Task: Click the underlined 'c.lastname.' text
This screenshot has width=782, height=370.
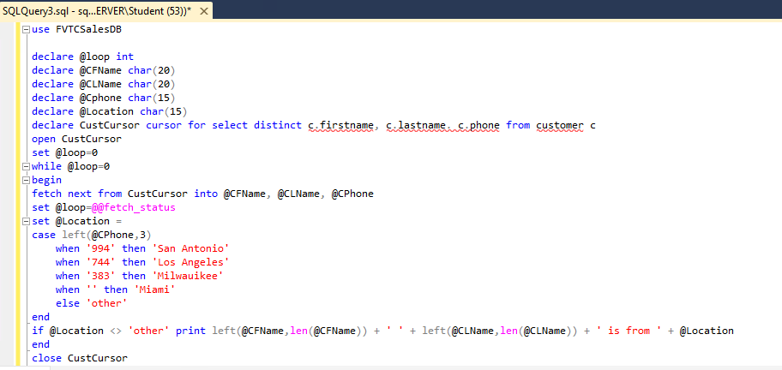Action: pos(418,125)
